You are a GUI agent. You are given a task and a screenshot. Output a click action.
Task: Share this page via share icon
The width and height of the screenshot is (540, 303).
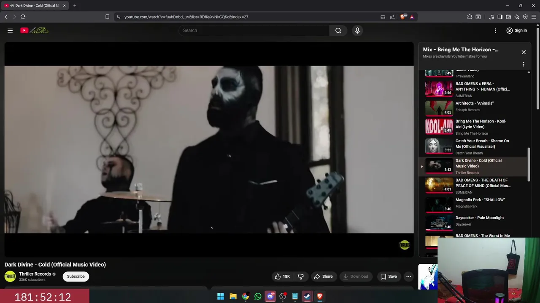point(392,17)
